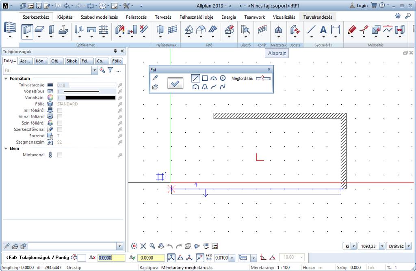Select the Dimension line tool
The height and width of the screenshot is (271, 416).
(336, 29)
